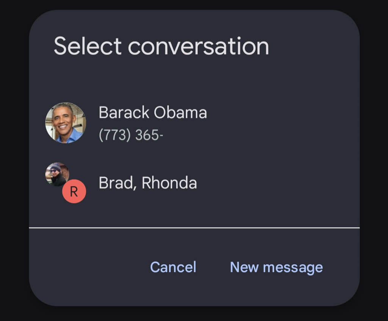Viewport: 388px width, 321px height.
Task: Click the horizontal divider above the buttons
Action: (194, 228)
